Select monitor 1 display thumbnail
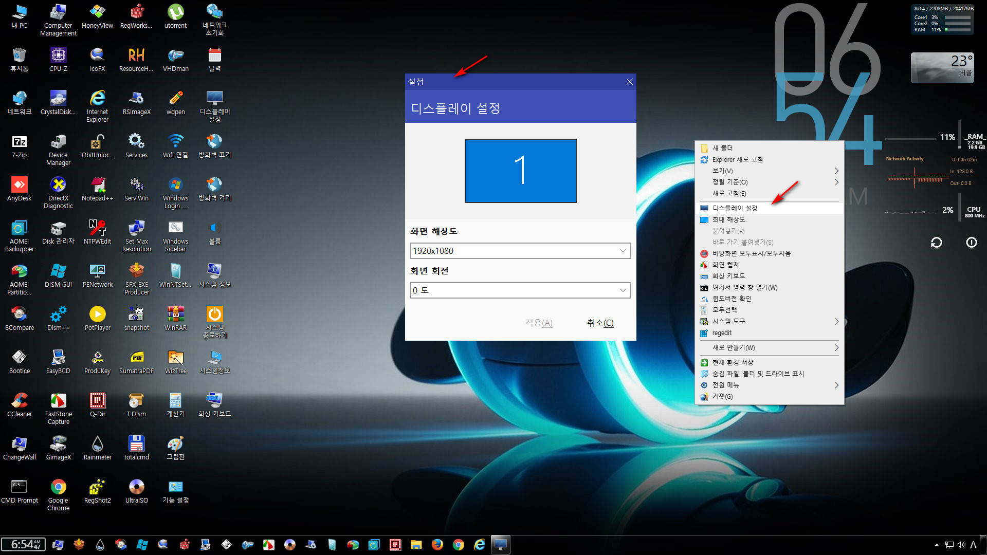Image resolution: width=987 pixels, height=555 pixels. click(520, 171)
